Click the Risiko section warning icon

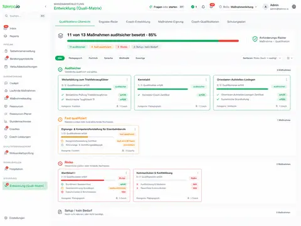tap(60, 163)
